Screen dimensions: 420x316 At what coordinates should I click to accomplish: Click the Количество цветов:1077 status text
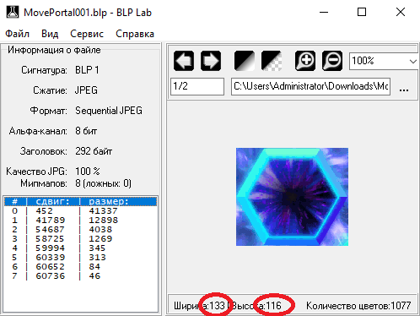point(358,306)
